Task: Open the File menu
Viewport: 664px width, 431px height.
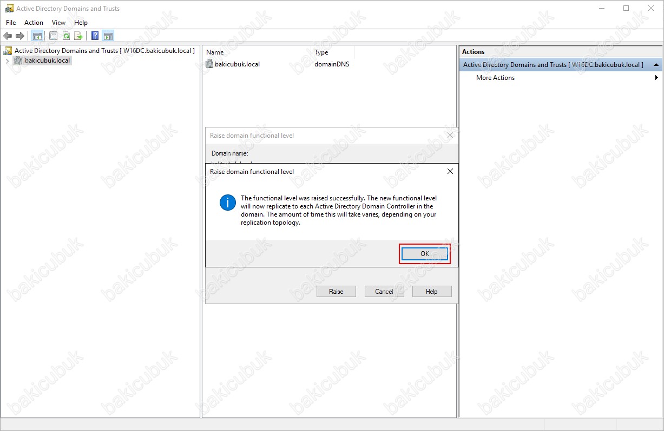Action: [11, 23]
